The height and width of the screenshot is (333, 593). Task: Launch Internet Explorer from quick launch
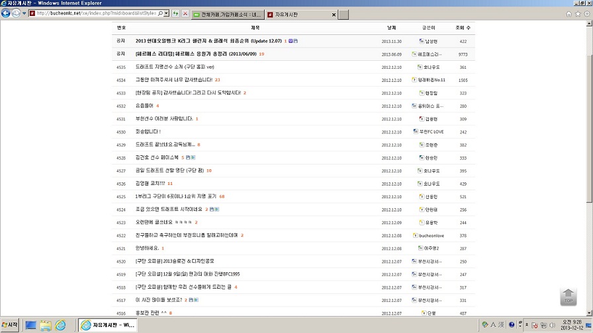[x=60, y=325]
